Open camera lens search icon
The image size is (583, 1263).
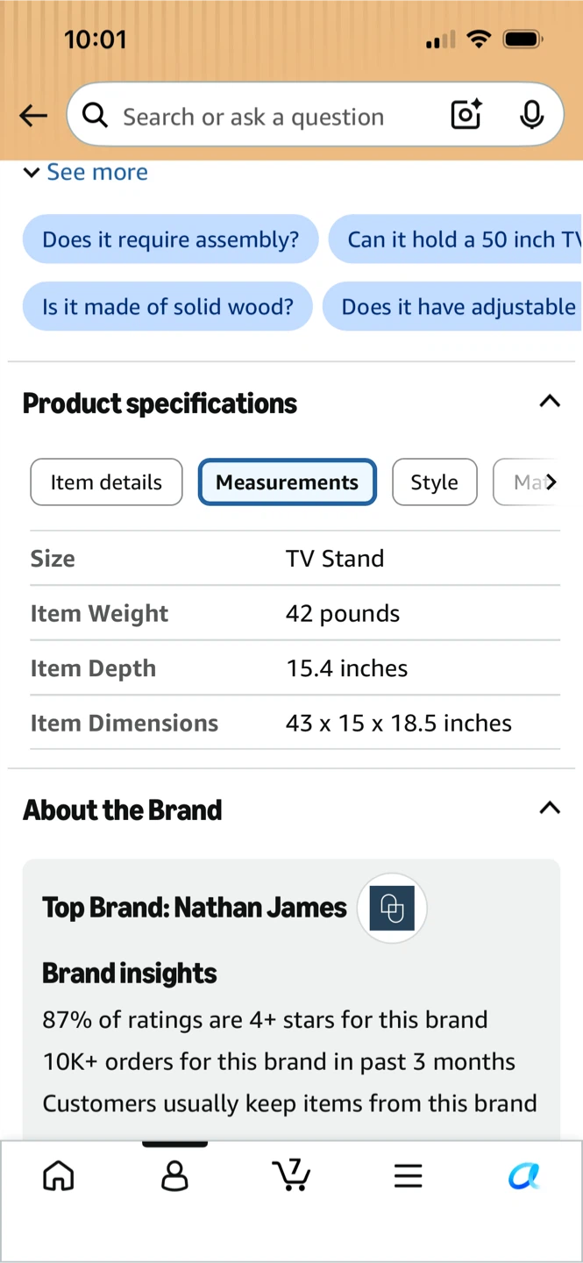(x=466, y=115)
